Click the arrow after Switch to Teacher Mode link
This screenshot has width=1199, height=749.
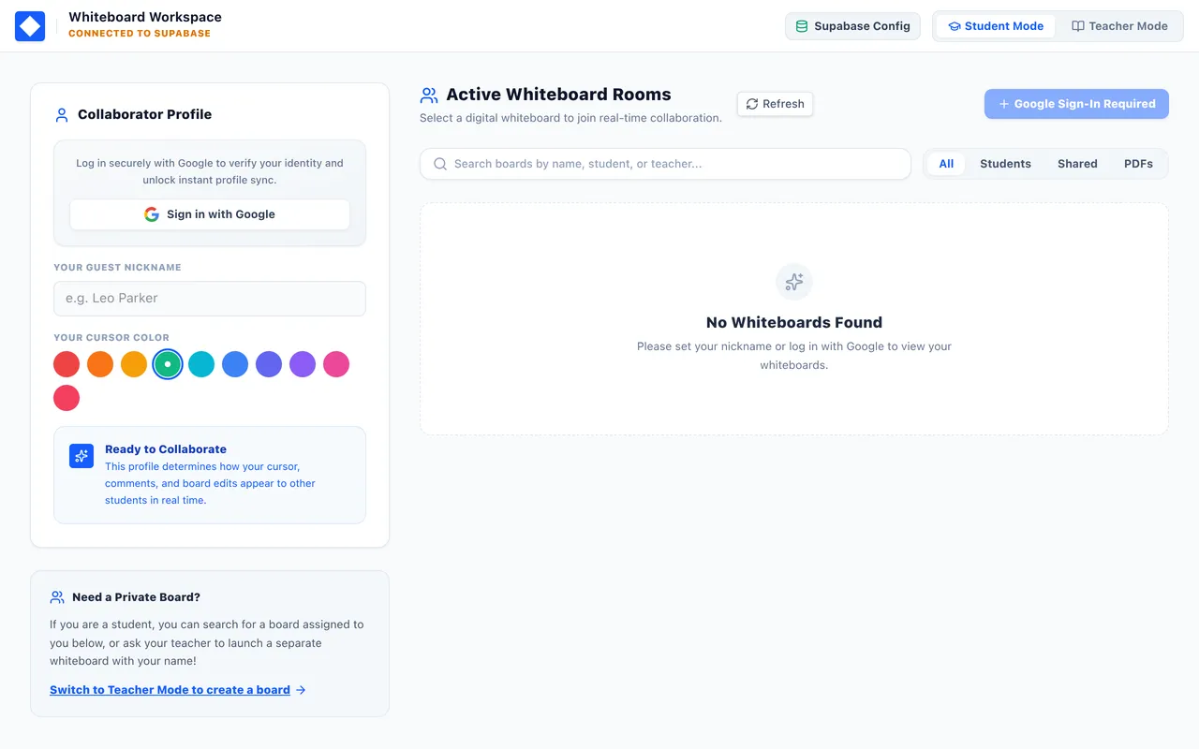(301, 690)
